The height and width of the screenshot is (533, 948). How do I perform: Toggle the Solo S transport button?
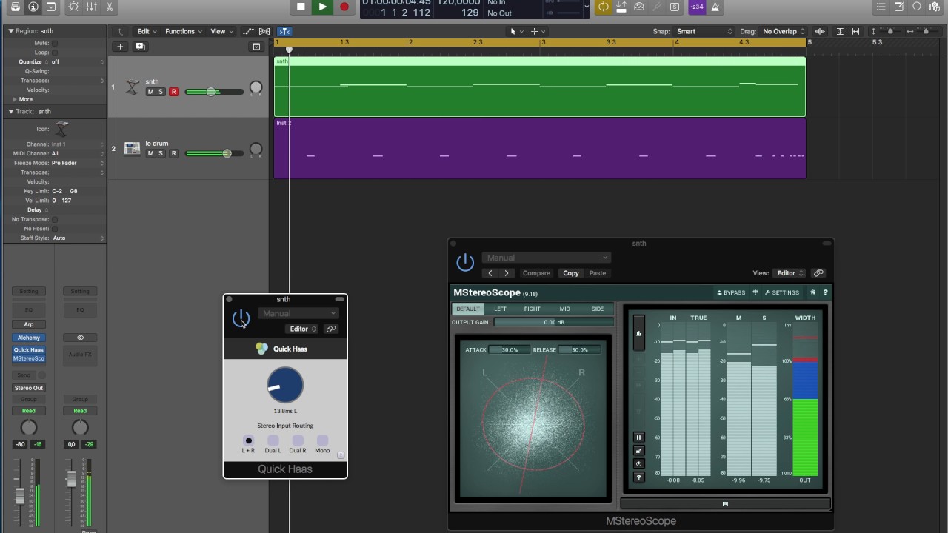tap(675, 7)
